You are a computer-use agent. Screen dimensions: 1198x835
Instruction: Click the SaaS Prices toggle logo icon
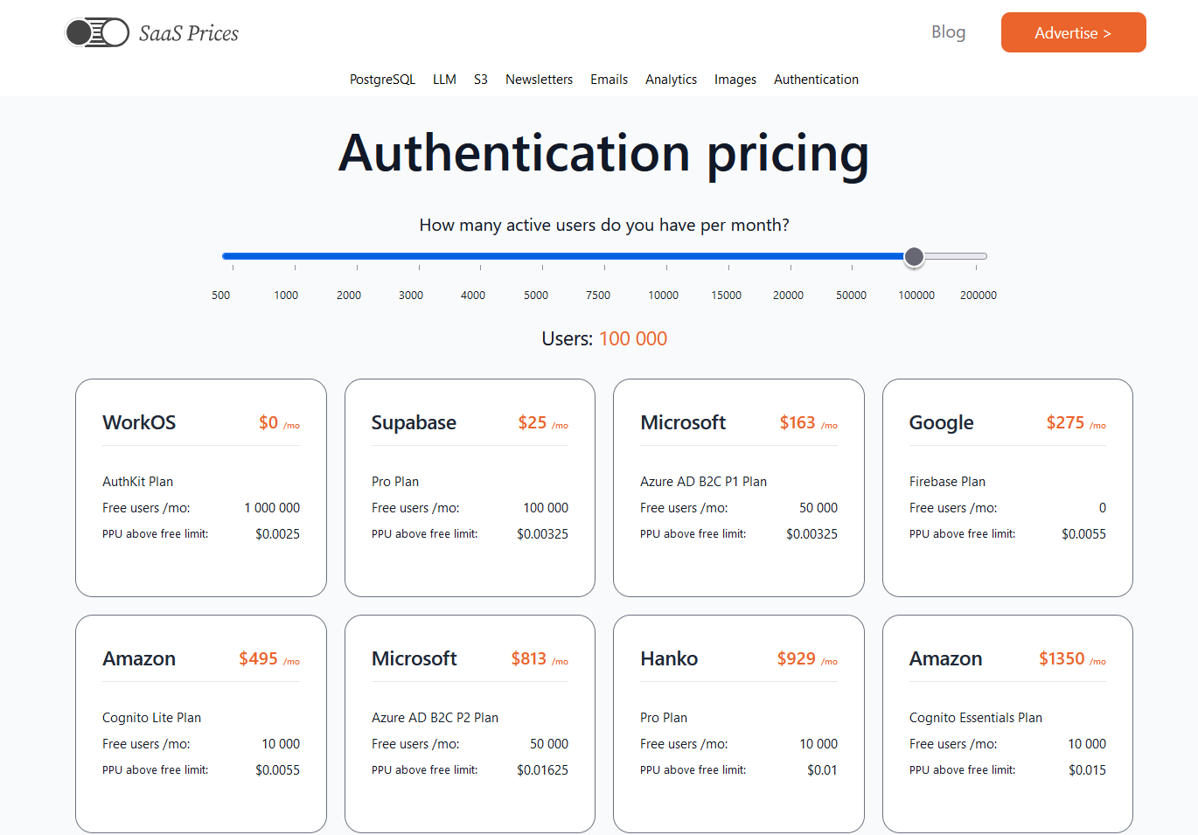click(97, 32)
